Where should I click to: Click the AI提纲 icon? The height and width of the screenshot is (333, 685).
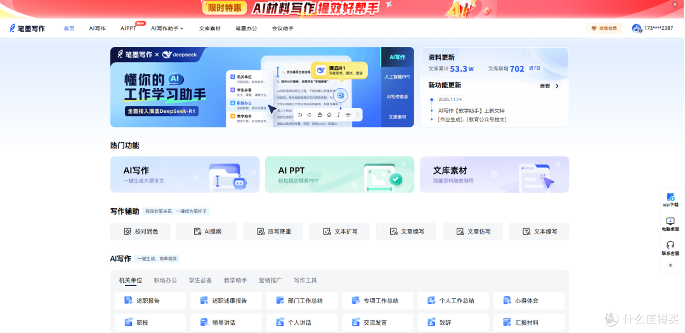pos(197,232)
